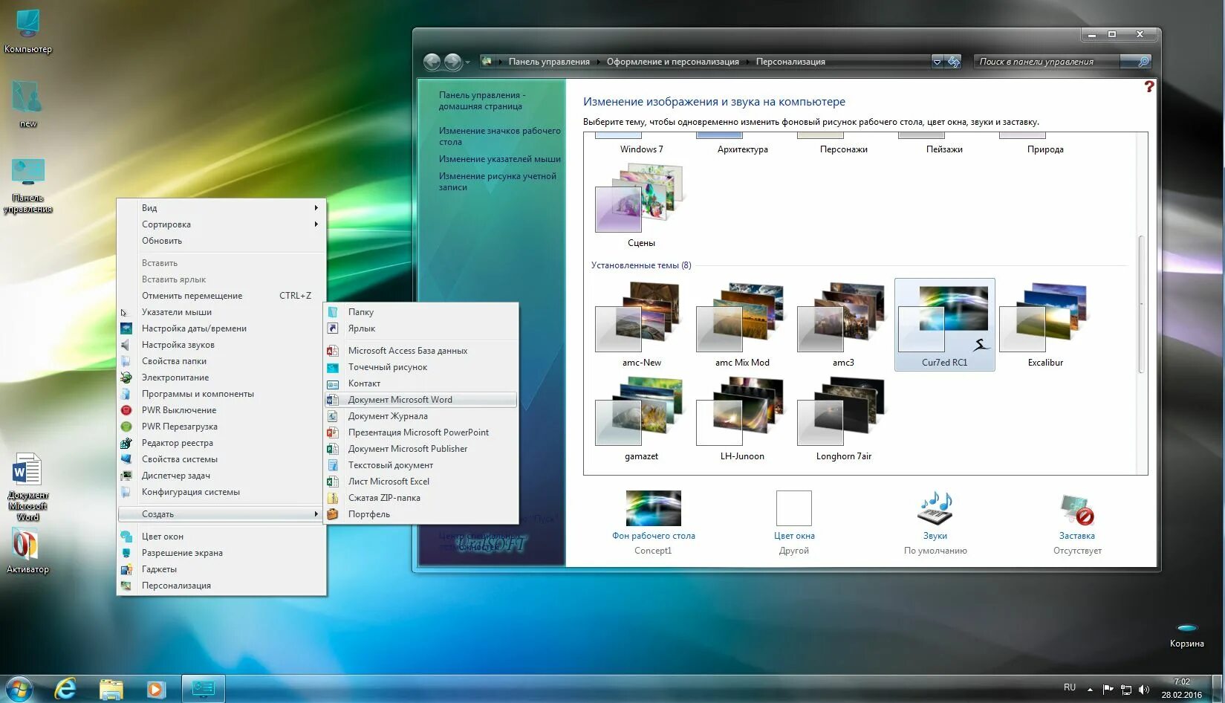Open Изменение рисунка учетной записи link
This screenshot has width=1225, height=703.
tap(497, 181)
